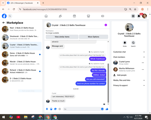
Task: Open the tab search dropdown arrow
Action: coord(3,3)
